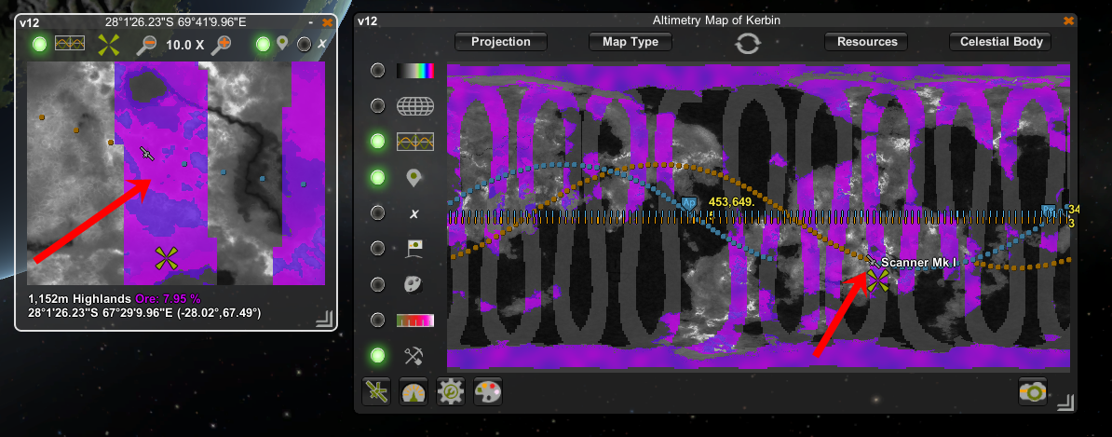Minimize the zoom map with the dash button
Image resolution: width=1112 pixels, height=437 pixels.
(x=311, y=22)
